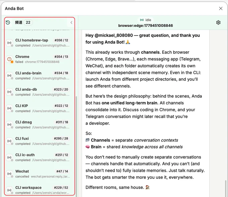Select the Chrome channel name
This screenshot has width=228, height=197.
click(x=22, y=57)
